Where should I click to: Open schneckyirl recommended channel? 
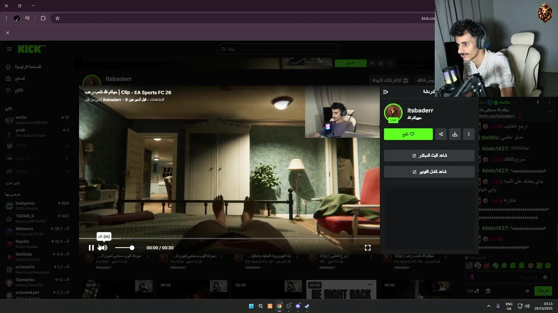(x=37, y=295)
